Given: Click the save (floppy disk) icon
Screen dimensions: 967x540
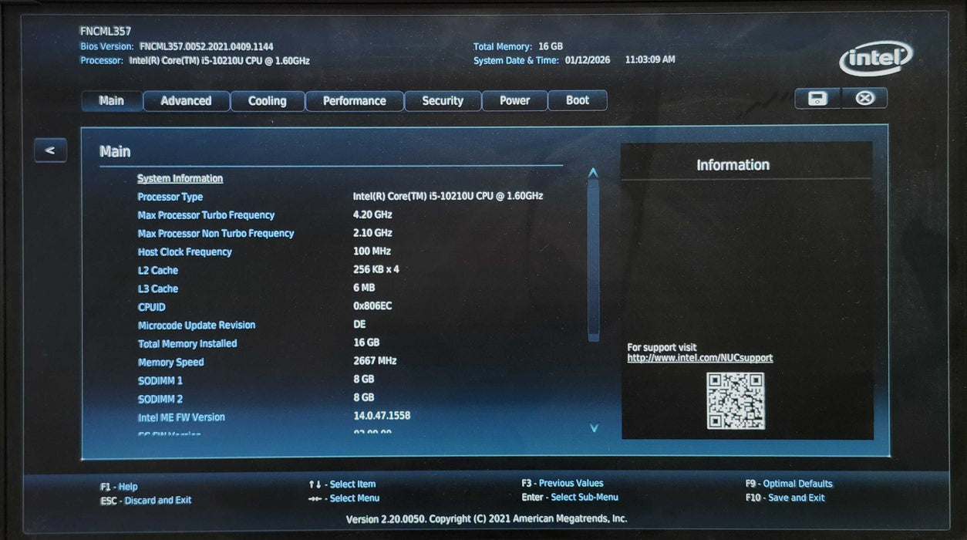Looking at the screenshot, I should tap(817, 99).
